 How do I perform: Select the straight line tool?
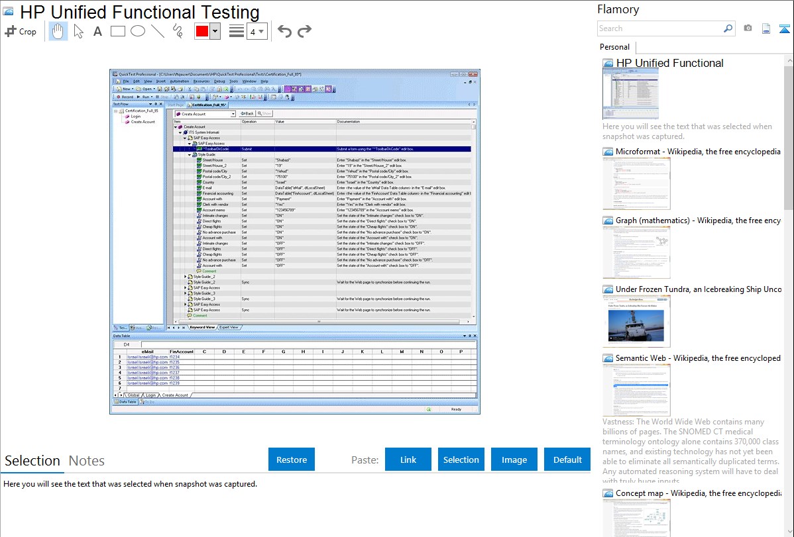click(158, 31)
